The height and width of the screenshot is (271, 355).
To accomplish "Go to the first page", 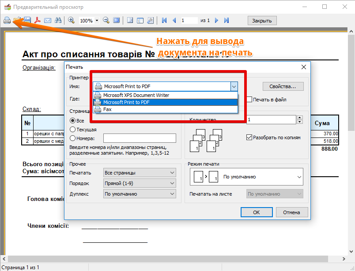I will [x=164, y=20].
